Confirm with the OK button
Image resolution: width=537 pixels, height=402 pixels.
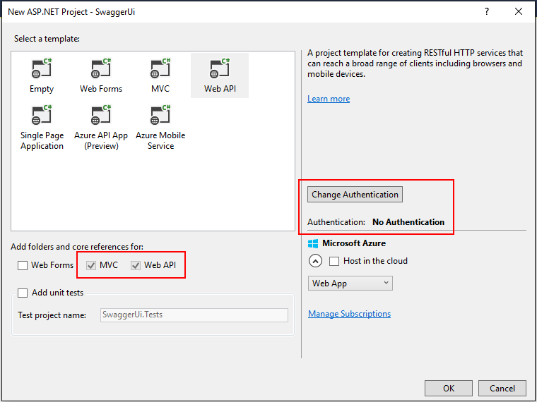449,389
